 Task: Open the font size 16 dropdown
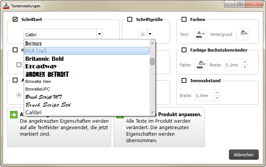coord(150,34)
